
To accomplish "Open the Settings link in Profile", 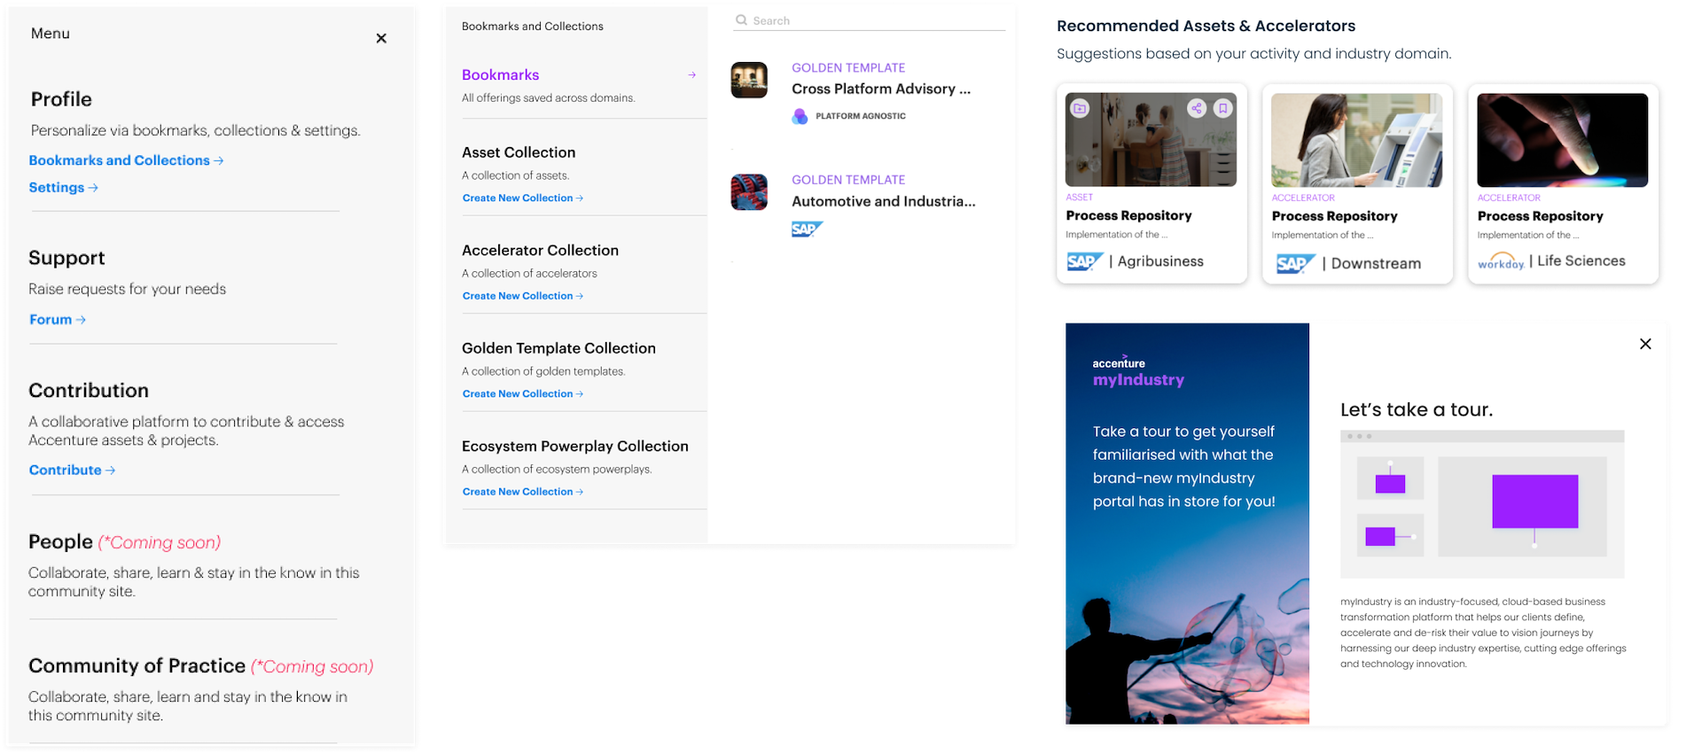I will 63,188.
